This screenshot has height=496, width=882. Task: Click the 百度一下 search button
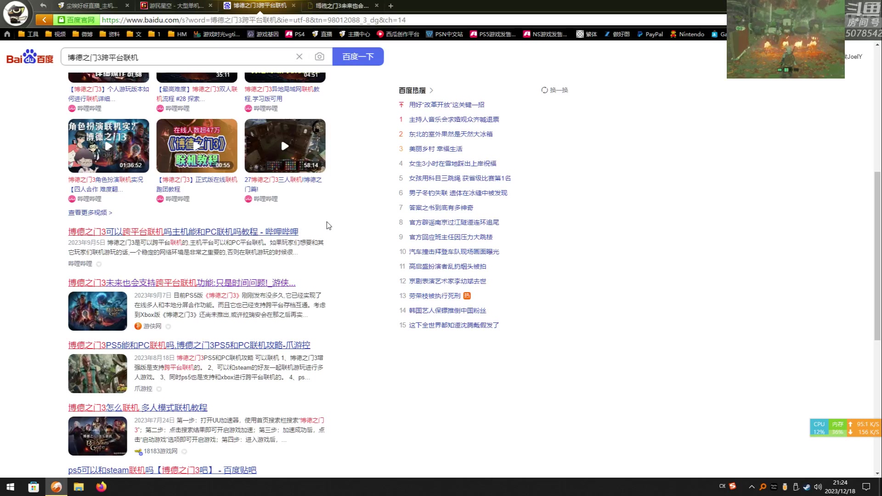click(358, 56)
